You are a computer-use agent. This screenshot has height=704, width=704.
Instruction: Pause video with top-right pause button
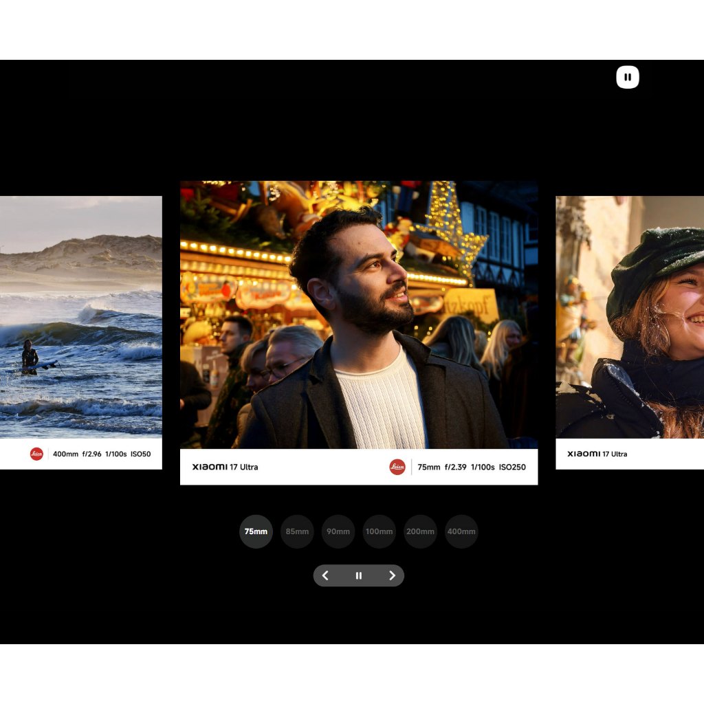click(627, 77)
